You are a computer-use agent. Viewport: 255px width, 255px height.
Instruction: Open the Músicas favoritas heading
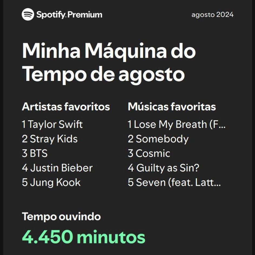click(x=172, y=107)
